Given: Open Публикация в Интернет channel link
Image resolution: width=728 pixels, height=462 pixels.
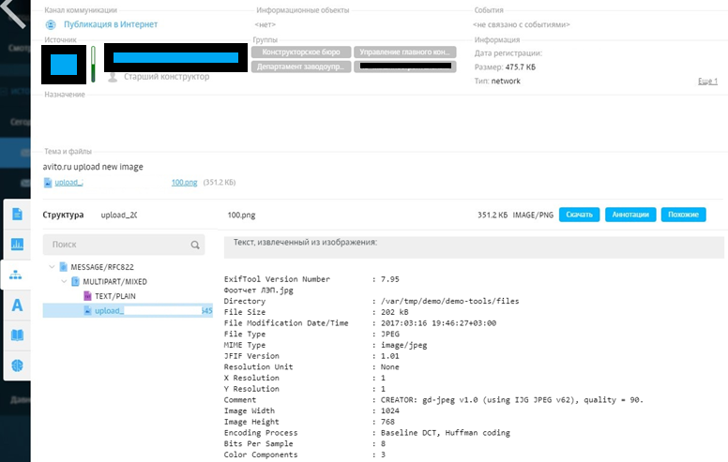Looking at the screenshot, I should pos(111,24).
